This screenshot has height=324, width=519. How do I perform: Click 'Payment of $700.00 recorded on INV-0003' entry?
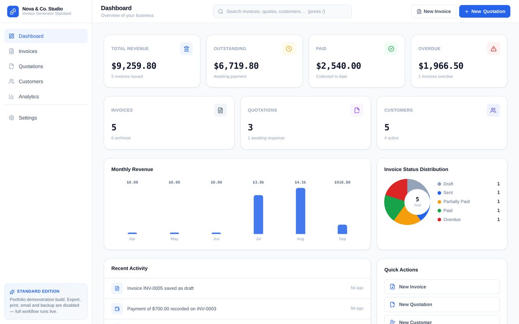(172, 309)
